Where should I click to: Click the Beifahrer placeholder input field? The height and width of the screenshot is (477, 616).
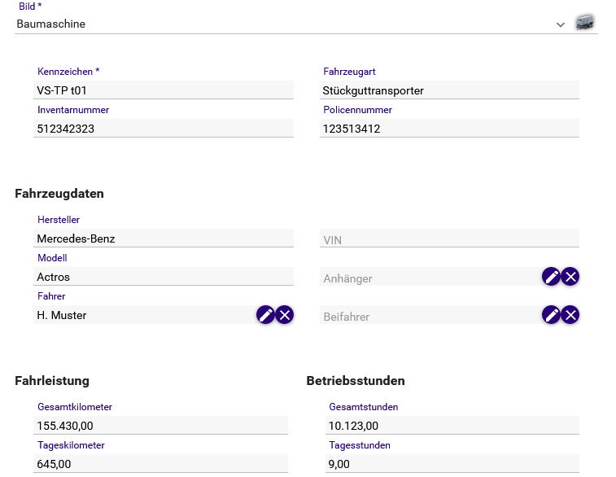tap(430, 315)
